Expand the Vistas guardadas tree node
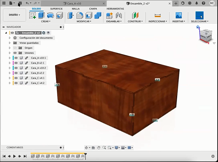Viewport: 218px width, 162px height. coord(10,43)
